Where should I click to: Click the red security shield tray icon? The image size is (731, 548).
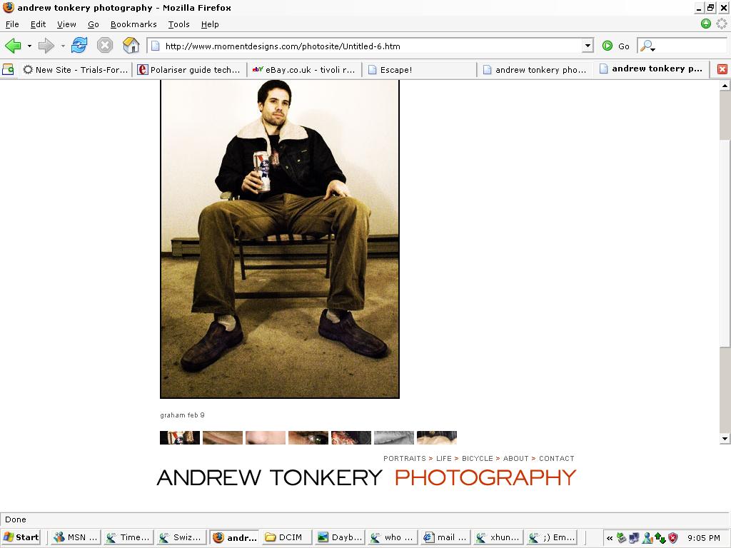click(x=672, y=538)
